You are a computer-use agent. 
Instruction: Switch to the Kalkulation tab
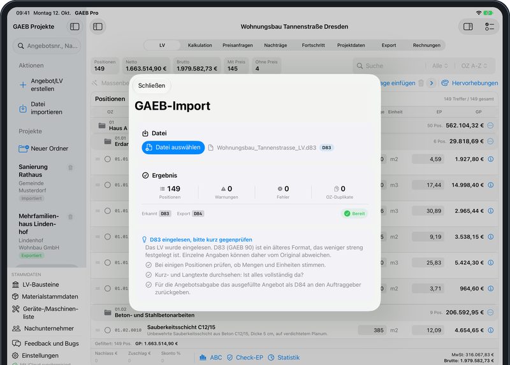click(200, 45)
